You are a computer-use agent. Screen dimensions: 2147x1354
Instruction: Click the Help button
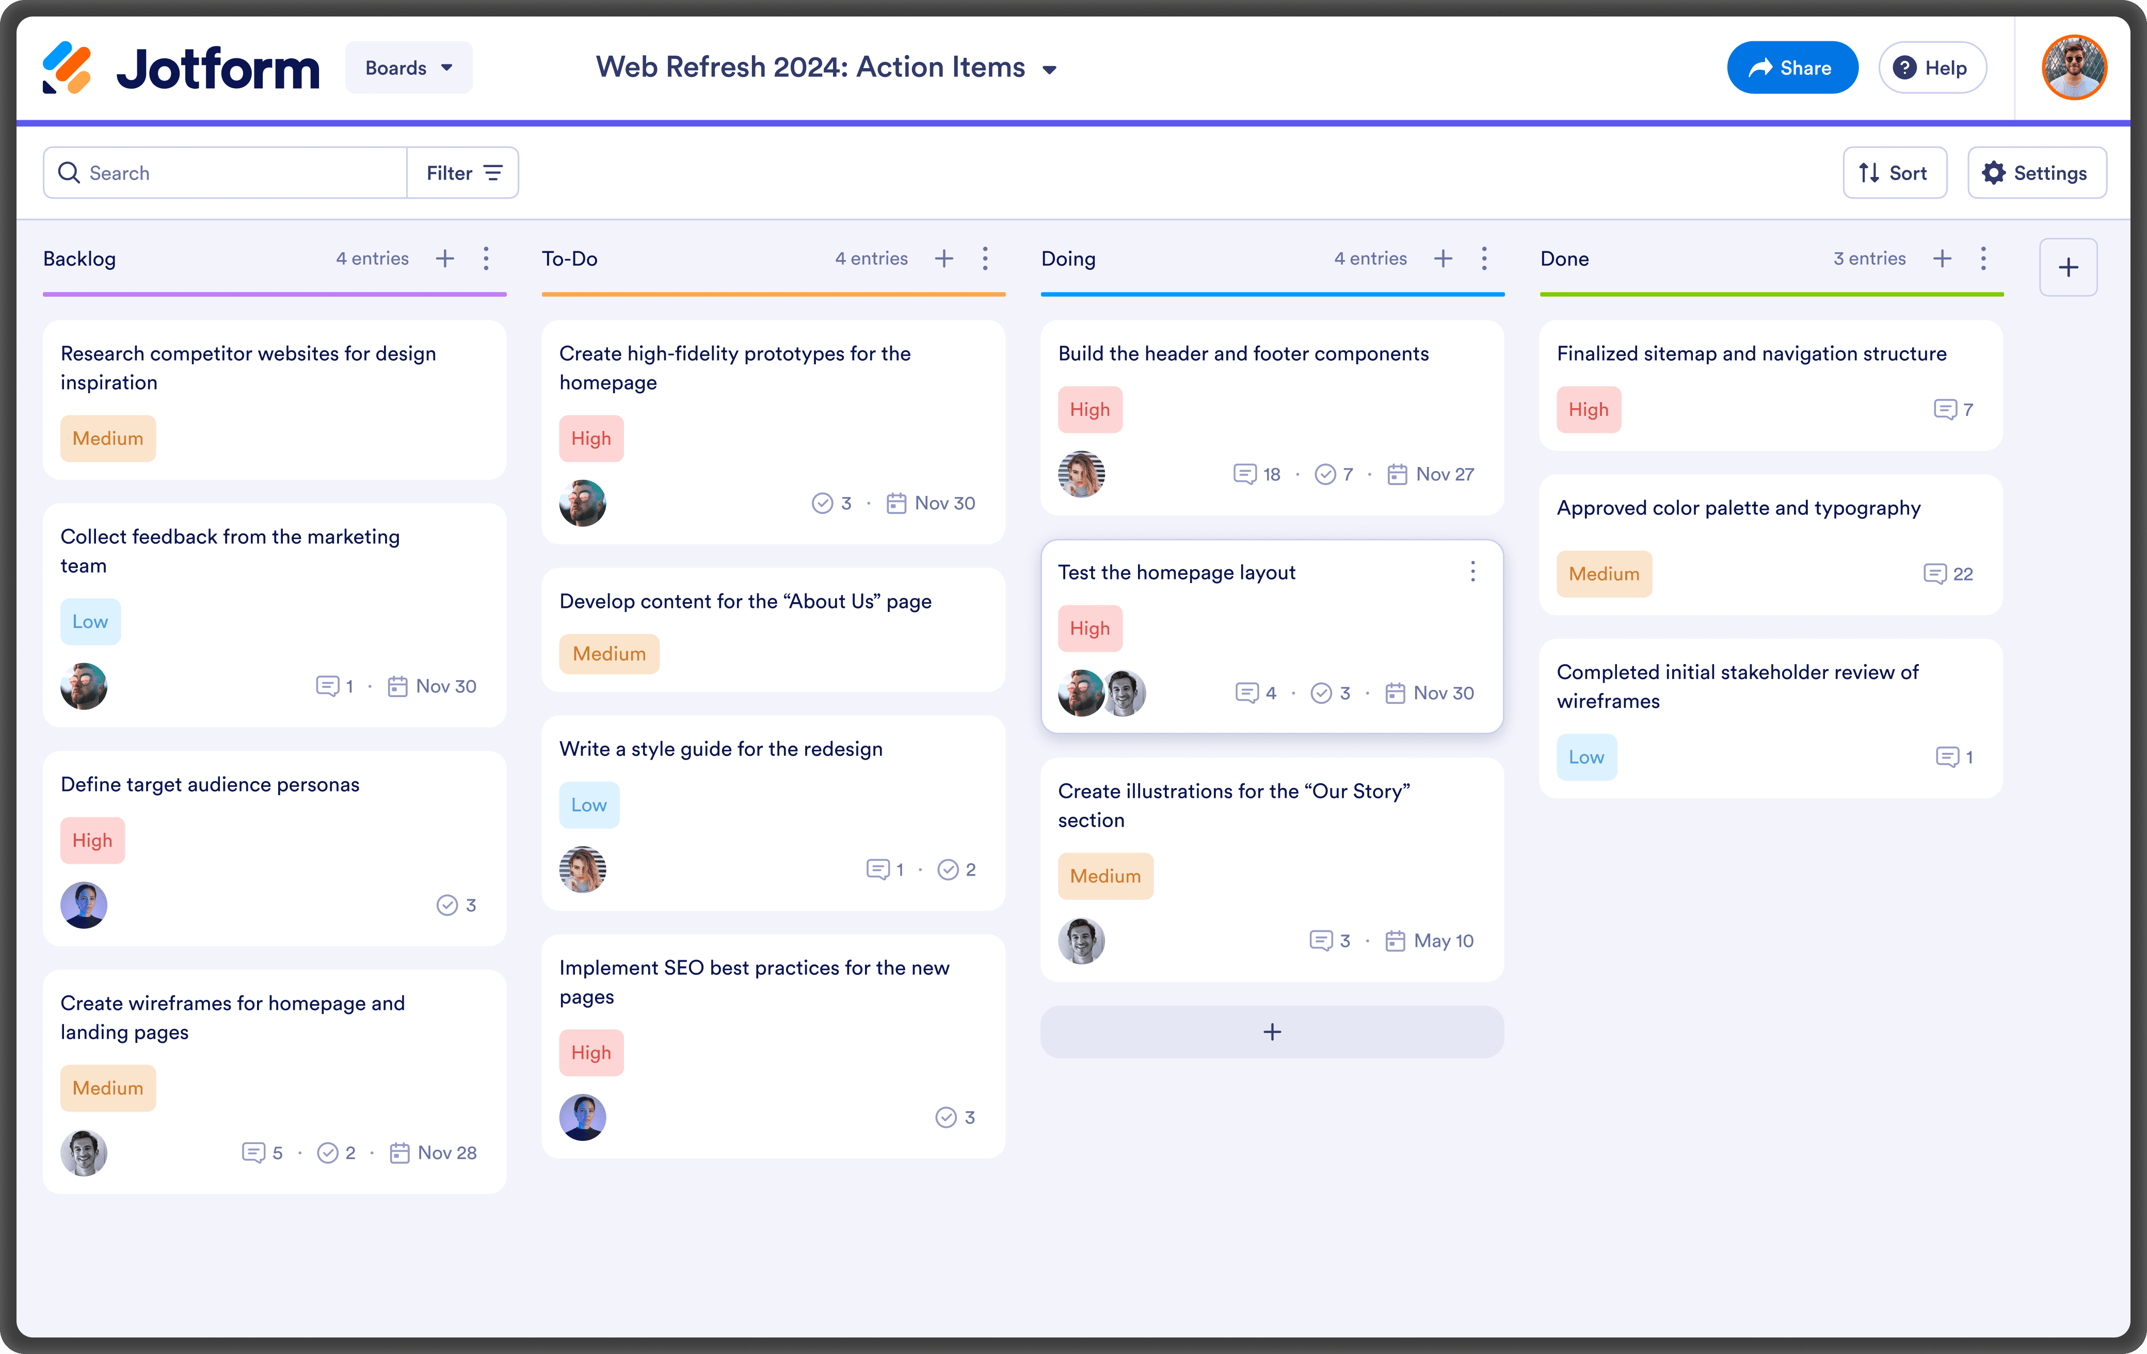click(x=1931, y=68)
